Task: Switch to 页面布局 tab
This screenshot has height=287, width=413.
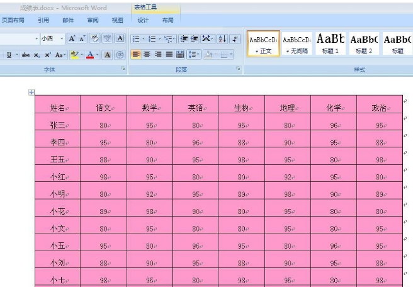Action: (x=13, y=20)
